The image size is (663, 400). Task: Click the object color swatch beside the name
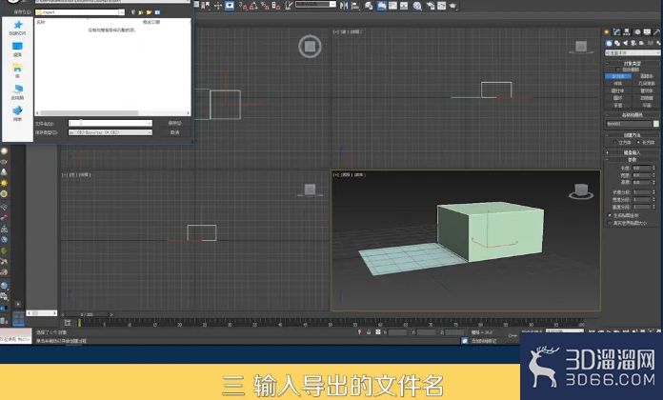click(x=655, y=124)
